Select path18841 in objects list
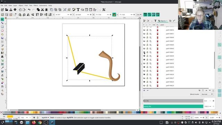 tap(170, 52)
